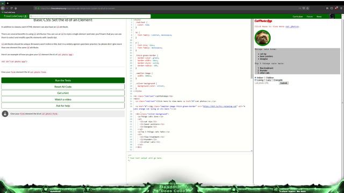Click the browser back button

2,8
